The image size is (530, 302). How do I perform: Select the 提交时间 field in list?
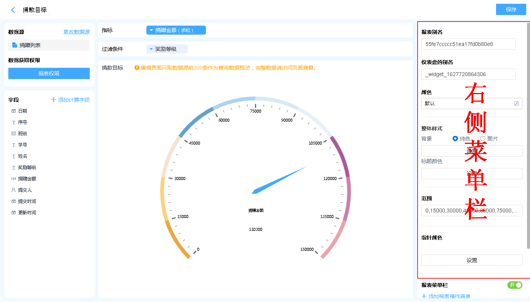(x=27, y=201)
